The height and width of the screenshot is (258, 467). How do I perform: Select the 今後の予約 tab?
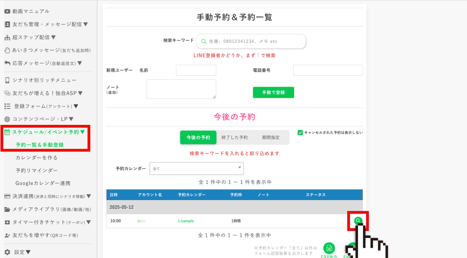point(198,138)
